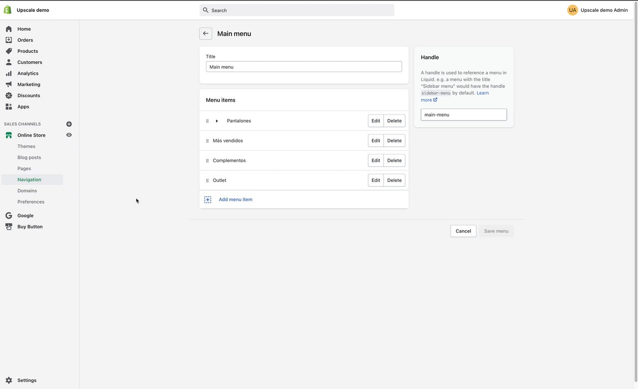Open Themes in Online Store submenu
638x389 pixels.
(26, 146)
